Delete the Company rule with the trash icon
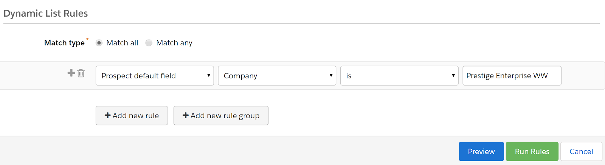The image size is (605, 165). pyautogui.click(x=81, y=73)
